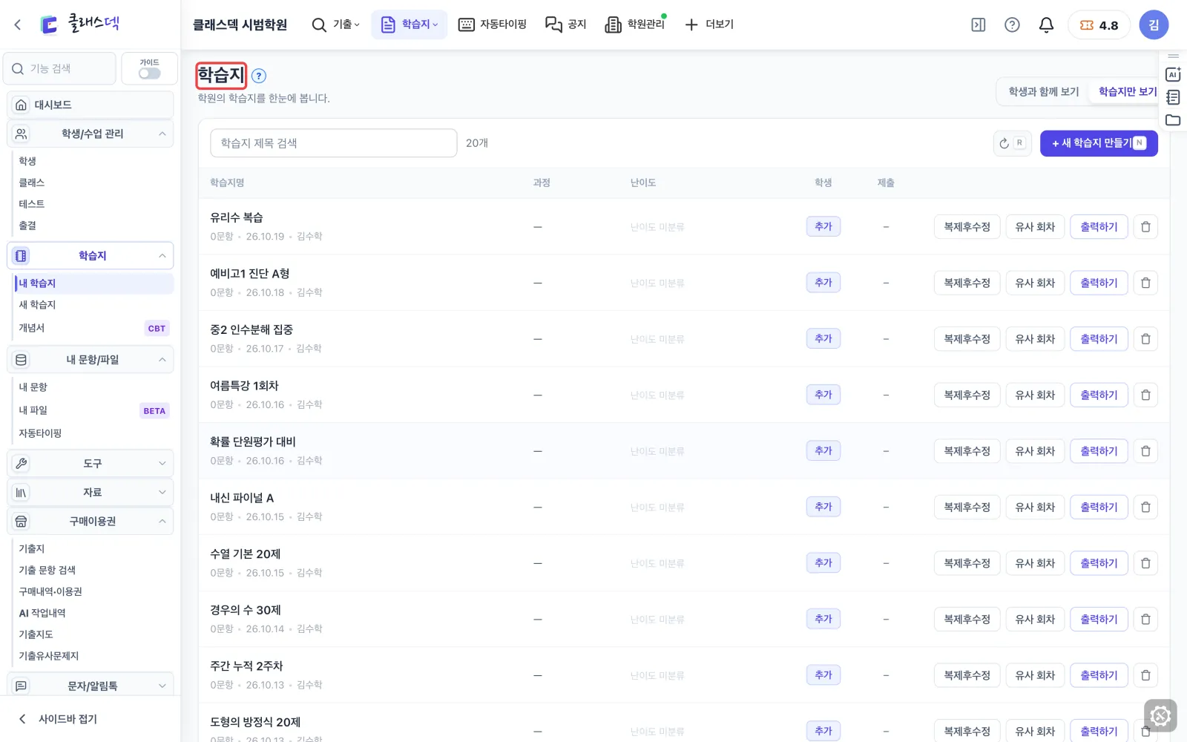The height and width of the screenshot is (742, 1187).
Task: Collapse the 내 문항/파일 sidebar section
Action: pos(91,360)
